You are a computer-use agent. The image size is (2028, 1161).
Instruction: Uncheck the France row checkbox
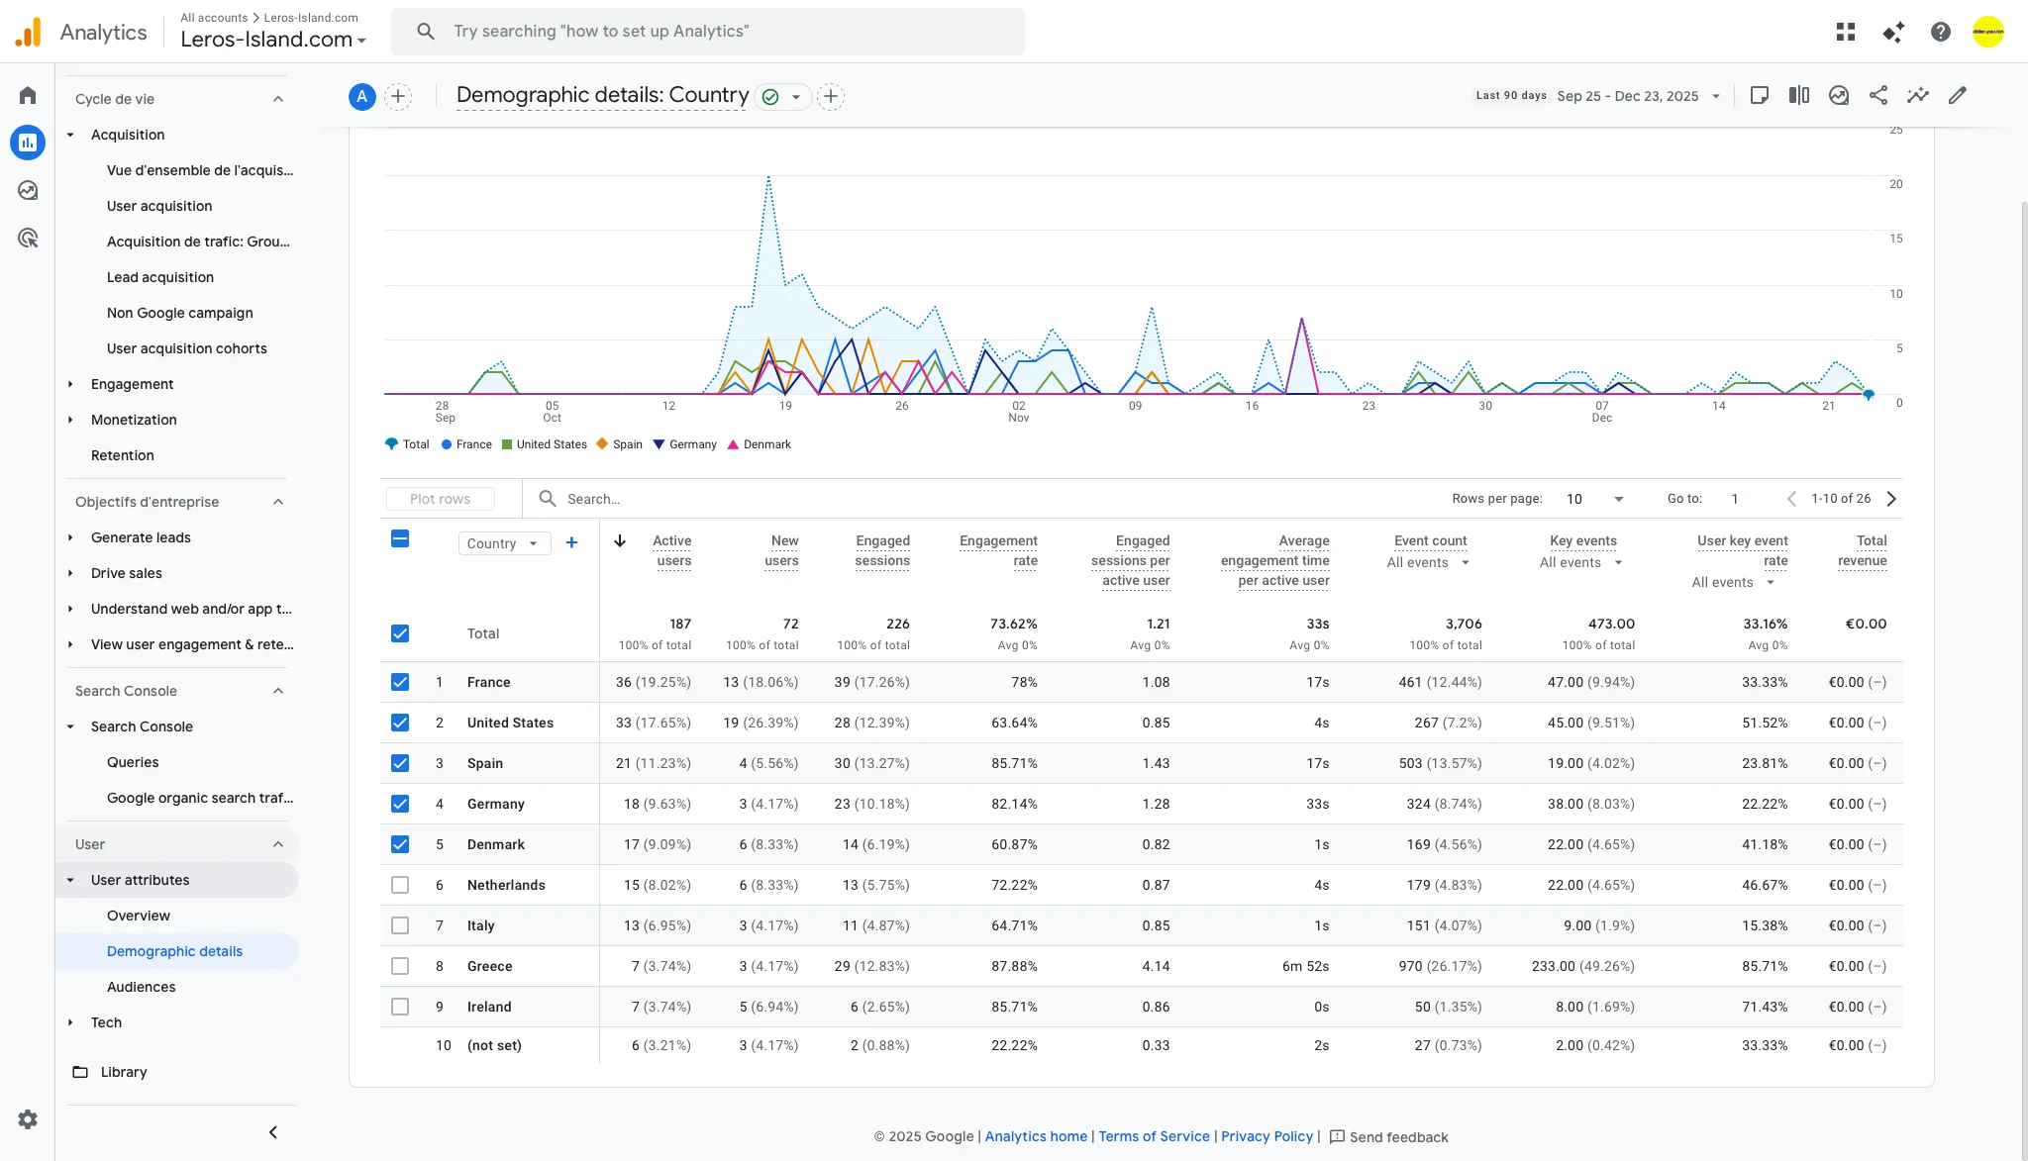click(x=400, y=682)
